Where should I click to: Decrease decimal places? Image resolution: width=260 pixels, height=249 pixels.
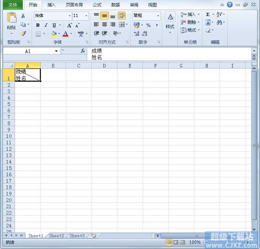[x=145, y=34]
